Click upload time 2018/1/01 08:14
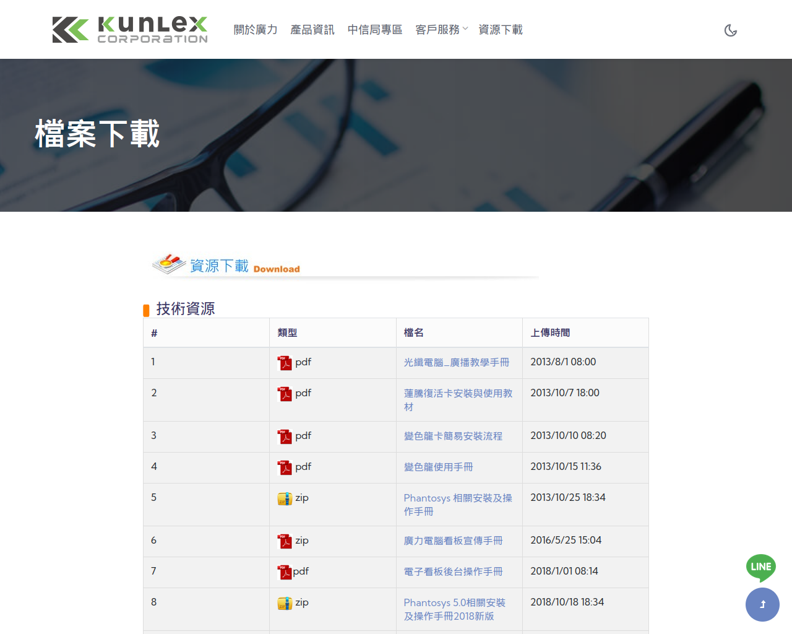This screenshot has height=634, width=792. 564,571
